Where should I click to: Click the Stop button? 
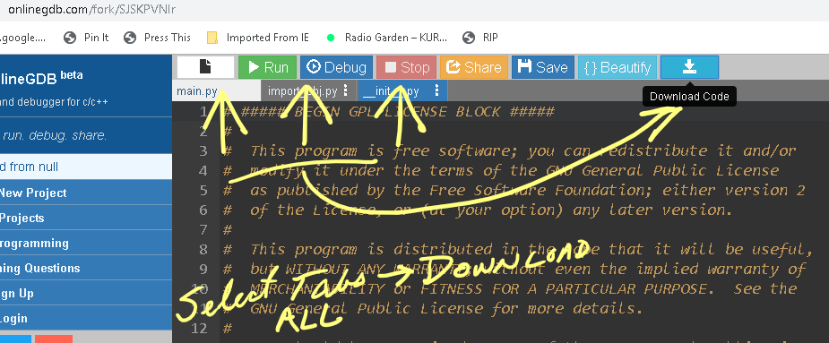[406, 67]
